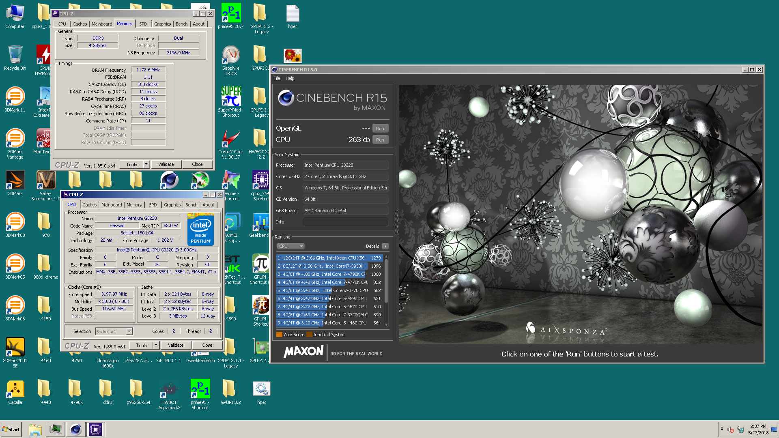Open the 980ti xtreme folder
779x438 pixels.
46,267
